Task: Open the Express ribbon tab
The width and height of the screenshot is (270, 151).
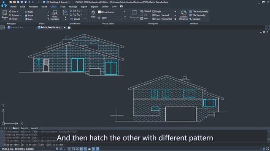Action: (x=94, y=7)
